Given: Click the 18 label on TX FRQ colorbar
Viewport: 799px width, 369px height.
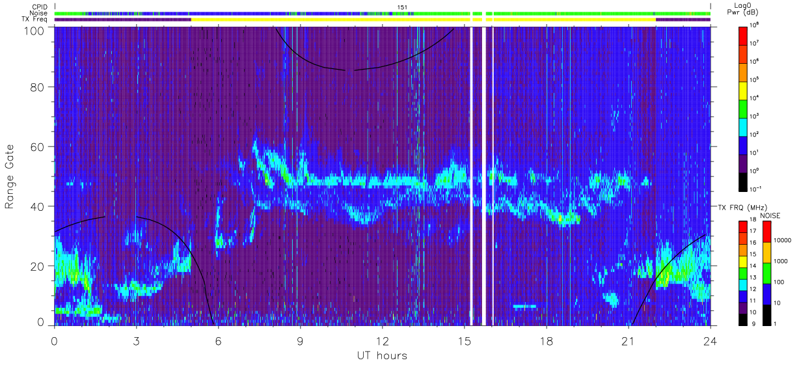Looking at the screenshot, I should (752, 221).
